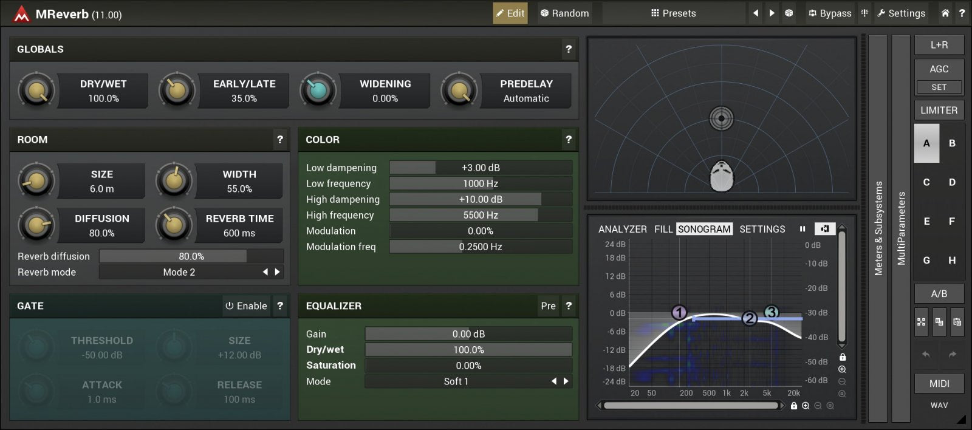The image size is (972, 430).
Task: Toggle the Bypass button
Action: [x=830, y=13]
